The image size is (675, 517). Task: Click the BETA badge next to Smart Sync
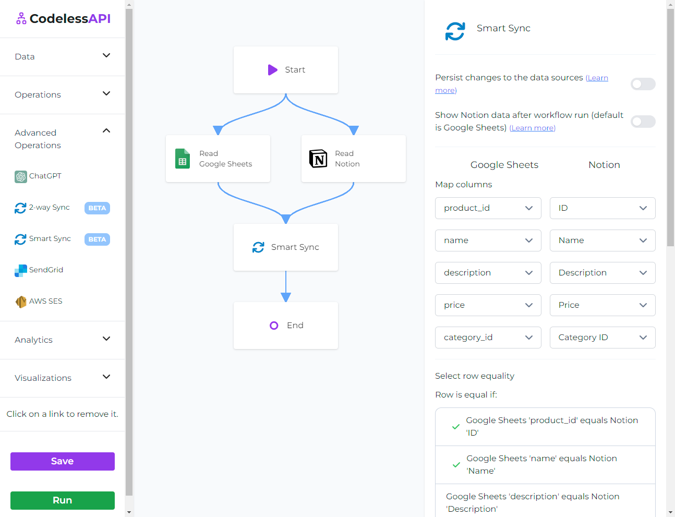(x=97, y=239)
